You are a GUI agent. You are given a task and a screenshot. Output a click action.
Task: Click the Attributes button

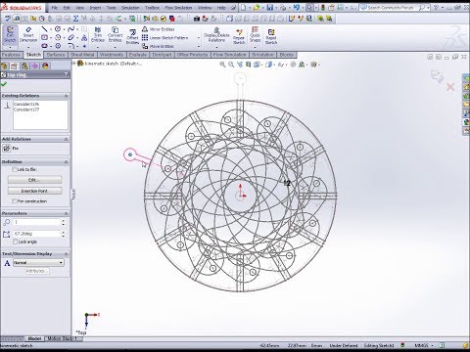pos(37,271)
